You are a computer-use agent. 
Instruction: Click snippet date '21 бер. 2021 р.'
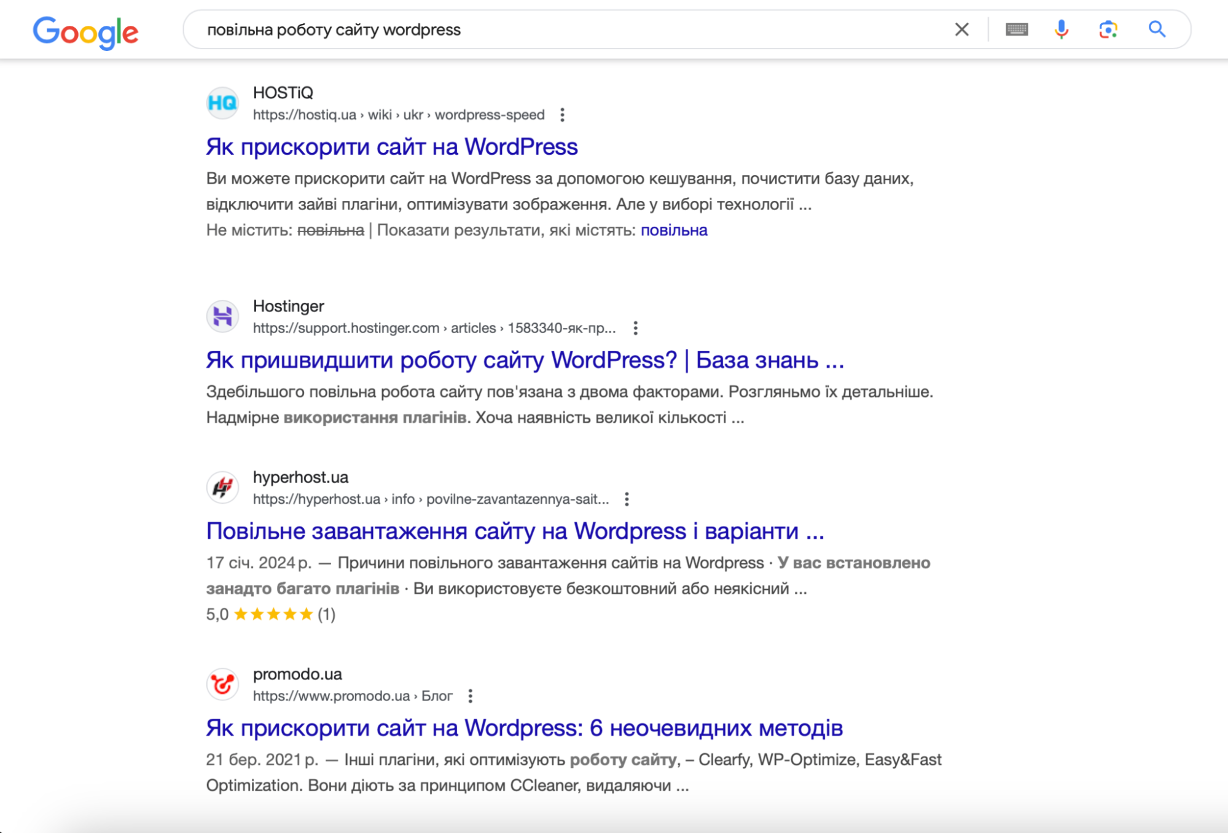coord(262,760)
